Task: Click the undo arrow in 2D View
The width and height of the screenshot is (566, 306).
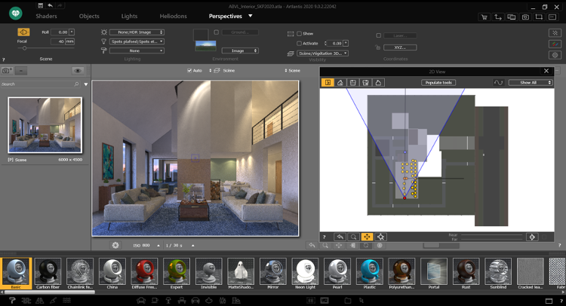Action: click(x=340, y=237)
